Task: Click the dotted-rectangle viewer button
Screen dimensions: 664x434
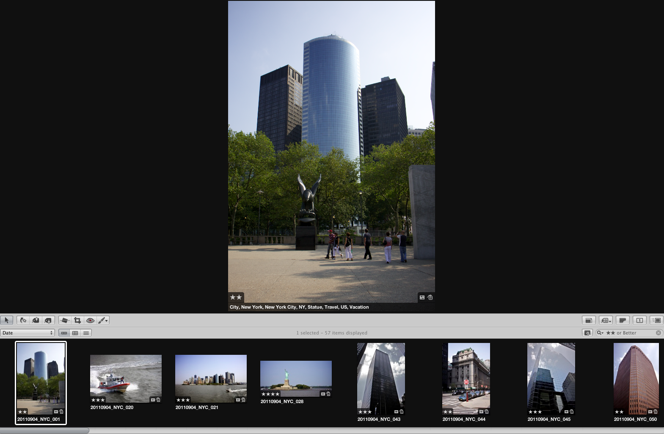Action: pos(589,321)
